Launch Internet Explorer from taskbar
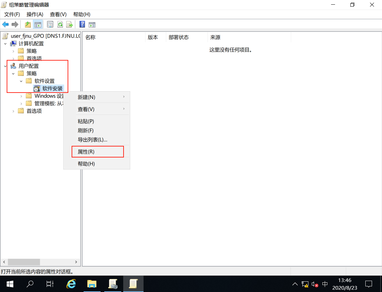This screenshot has height=292, width=382. point(71,284)
